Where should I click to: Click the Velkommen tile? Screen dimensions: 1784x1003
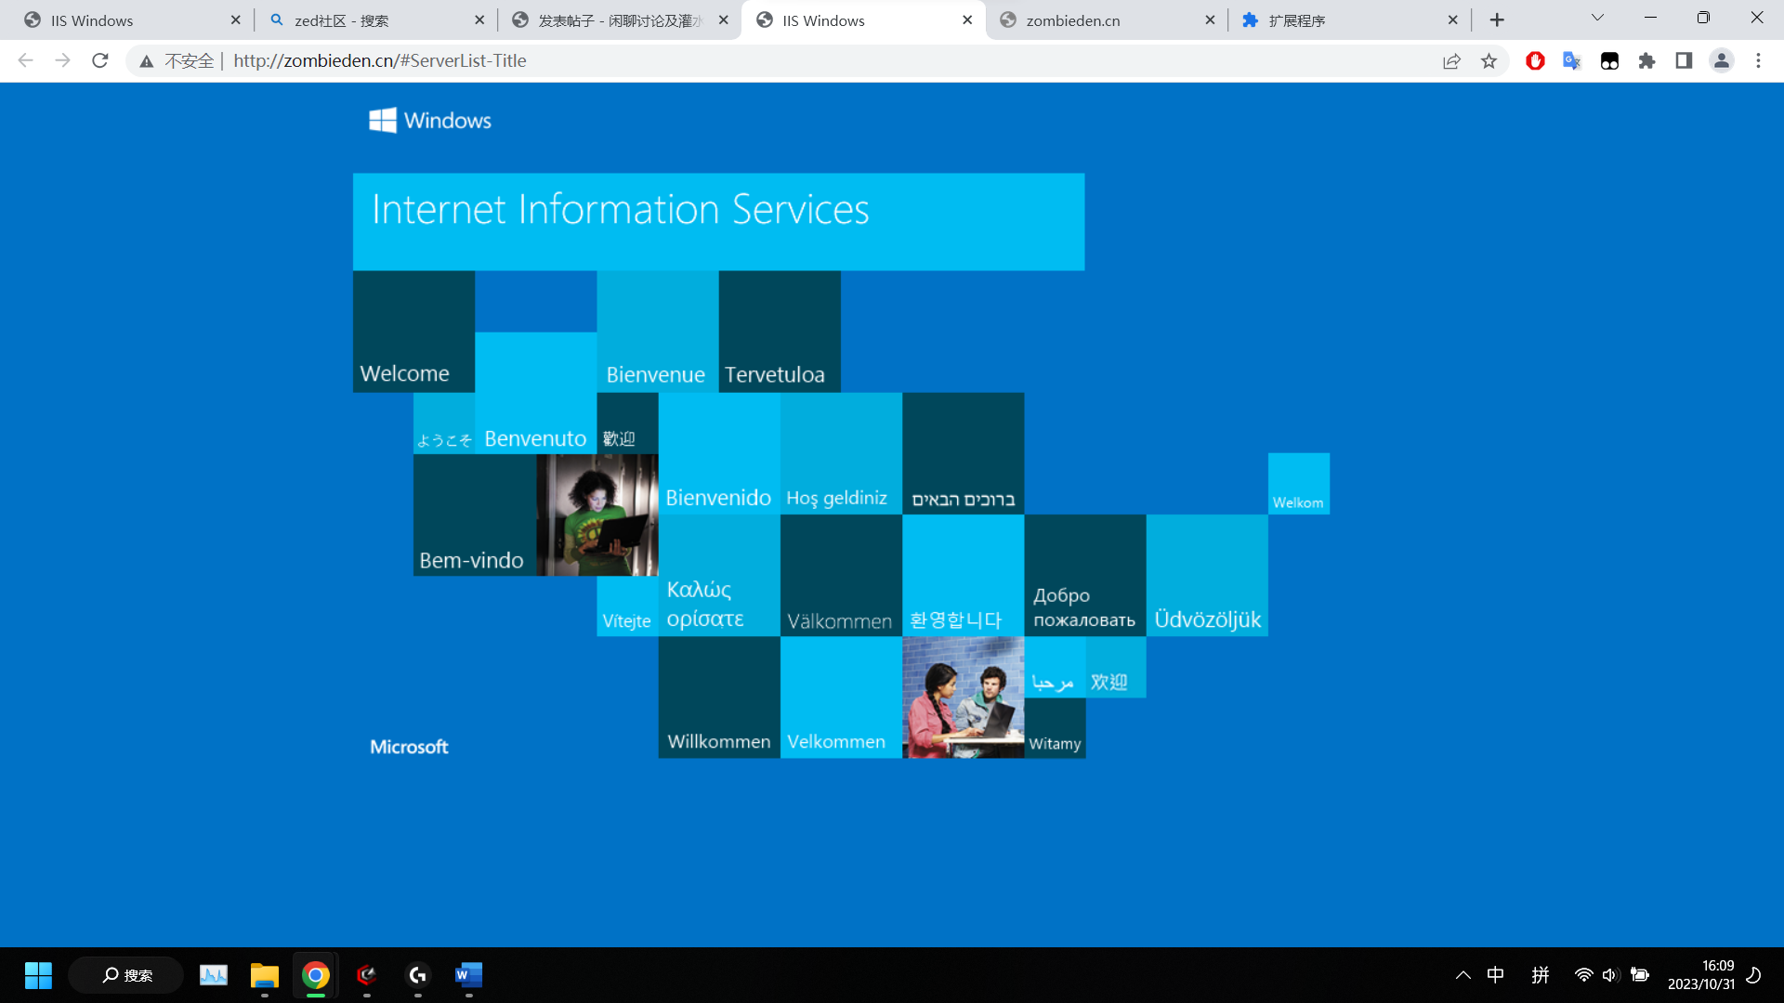tap(841, 697)
